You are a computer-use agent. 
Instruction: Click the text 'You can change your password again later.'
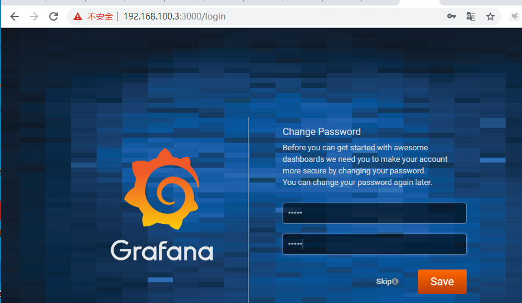pyautogui.click(x=357, y=183)
